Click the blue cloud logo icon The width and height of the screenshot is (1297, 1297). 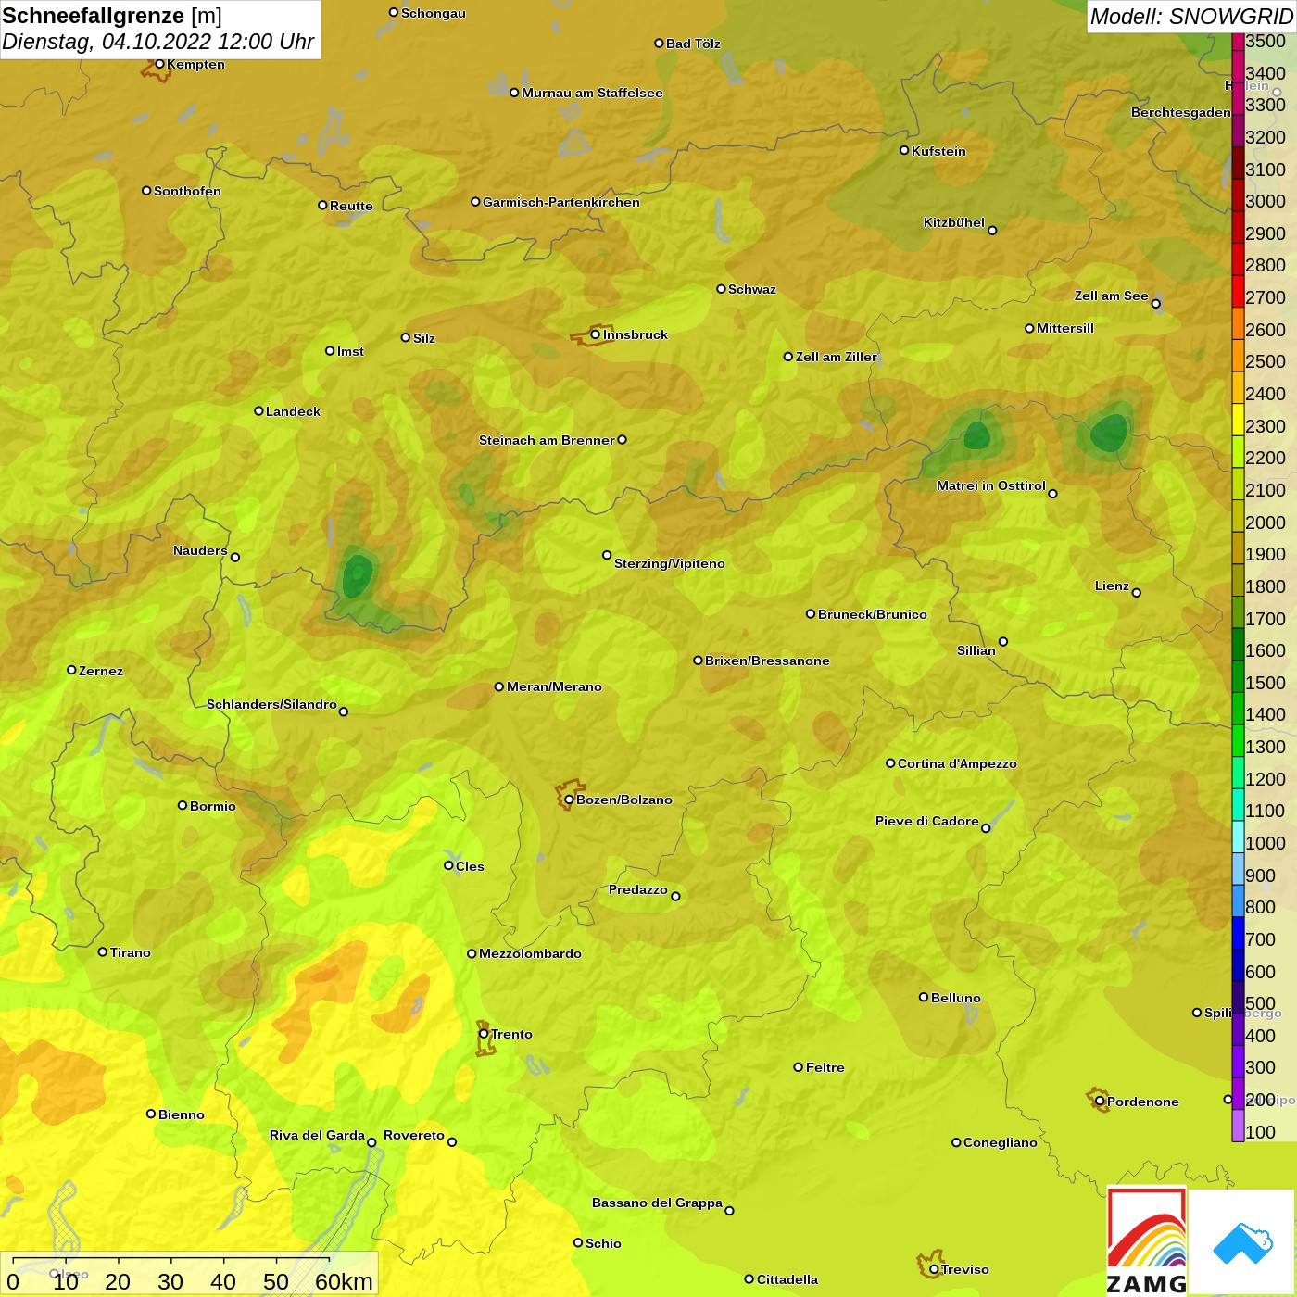click(x=1242, y=1242)
